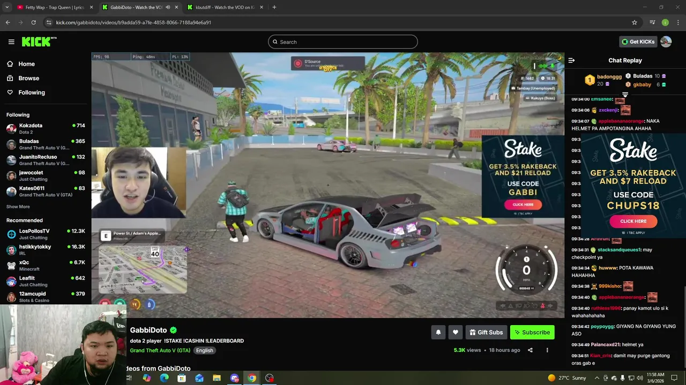The image size is (686, 385).
Task: Go to the Kick logo homepage
Action: pyautogui.click(x=39, y=42)
